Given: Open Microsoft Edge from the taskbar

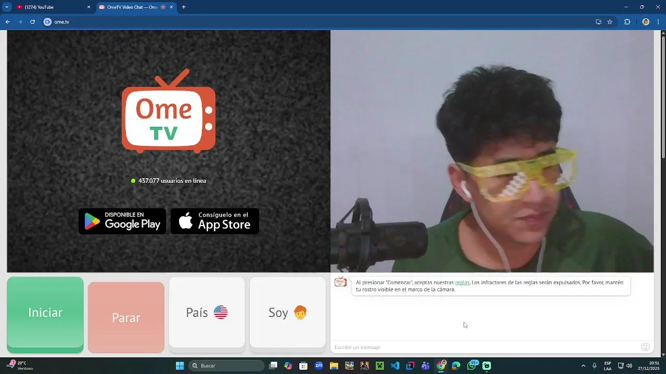Looking at the screenshot, I should (x=456, y=366).
